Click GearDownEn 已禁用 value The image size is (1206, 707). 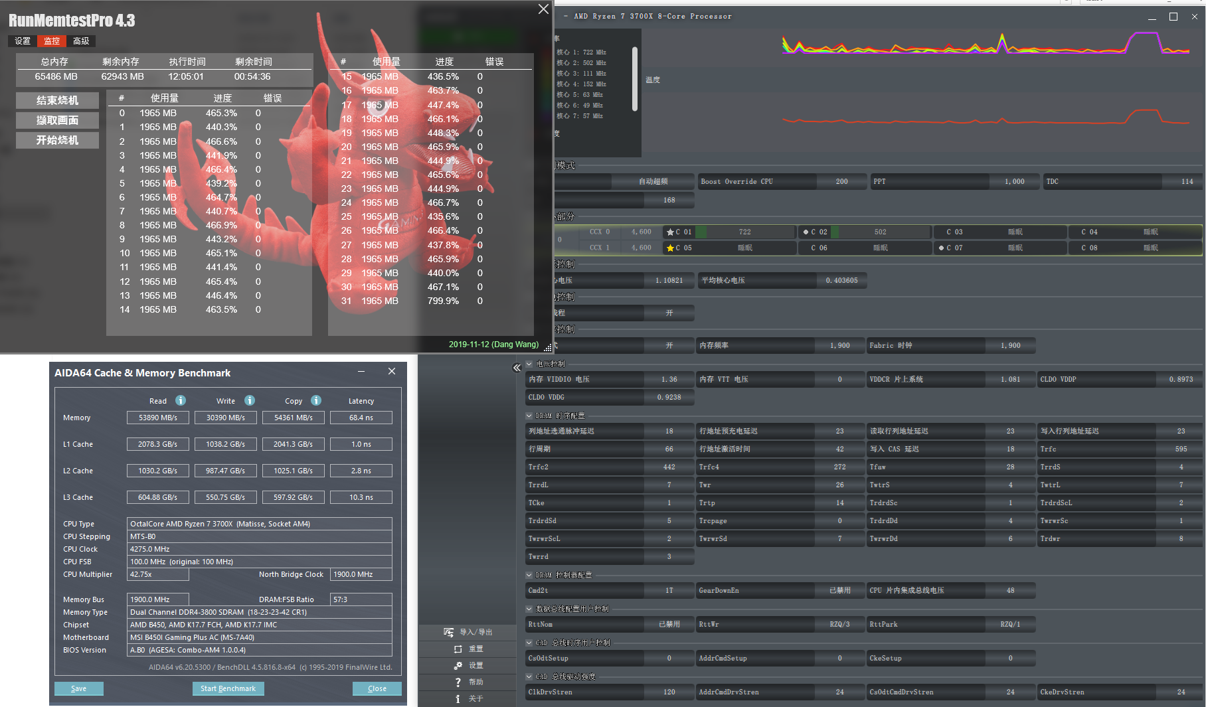(839, 591)
